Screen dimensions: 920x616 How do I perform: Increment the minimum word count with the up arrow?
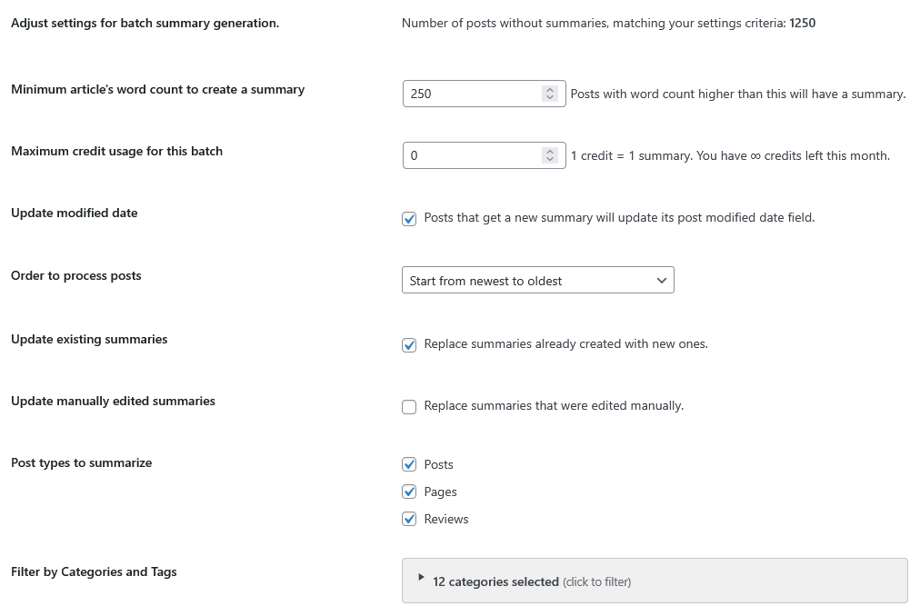(x=549, y=88)
